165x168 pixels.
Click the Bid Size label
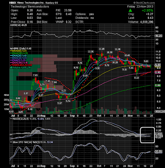click(x=42, y=22)
